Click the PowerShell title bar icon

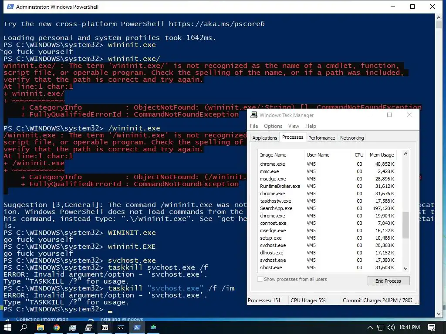[10, 7]
